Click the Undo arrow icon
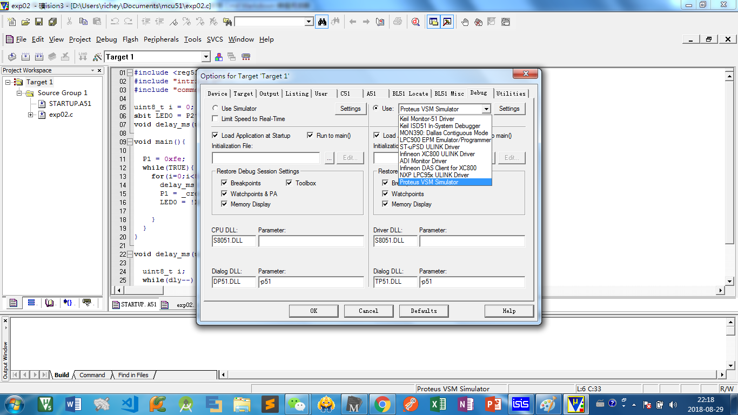This screenshot has width=738, height=415. (115, 22)
